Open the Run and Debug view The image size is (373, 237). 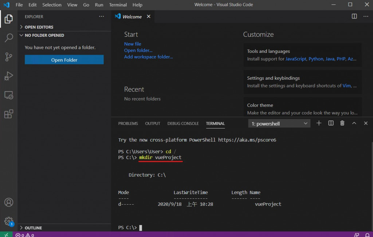point(9,76)
